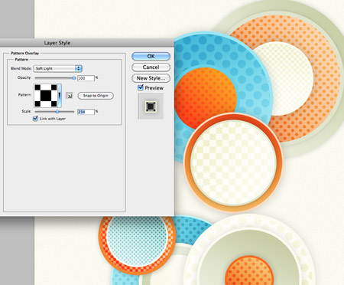Create new preset from current pattern
The width and height of the screenshot is (344, 285).
pyautogui.click(x=69, y=96)
